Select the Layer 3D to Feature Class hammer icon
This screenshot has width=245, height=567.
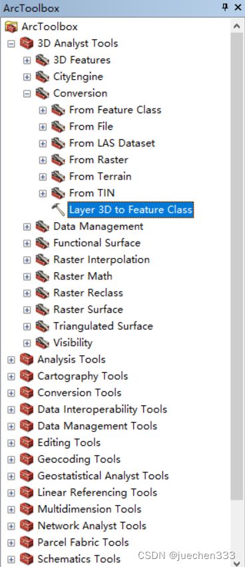[x=57, y=210]
